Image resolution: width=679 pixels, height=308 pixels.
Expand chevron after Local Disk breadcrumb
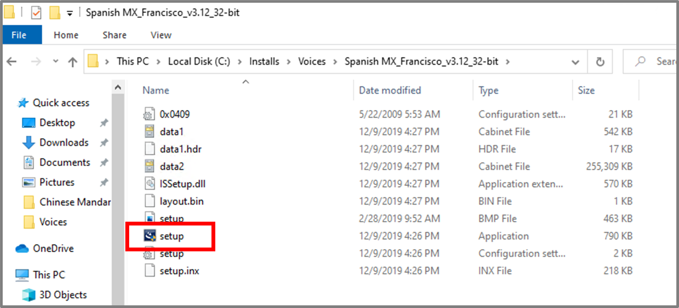point(240,62)
